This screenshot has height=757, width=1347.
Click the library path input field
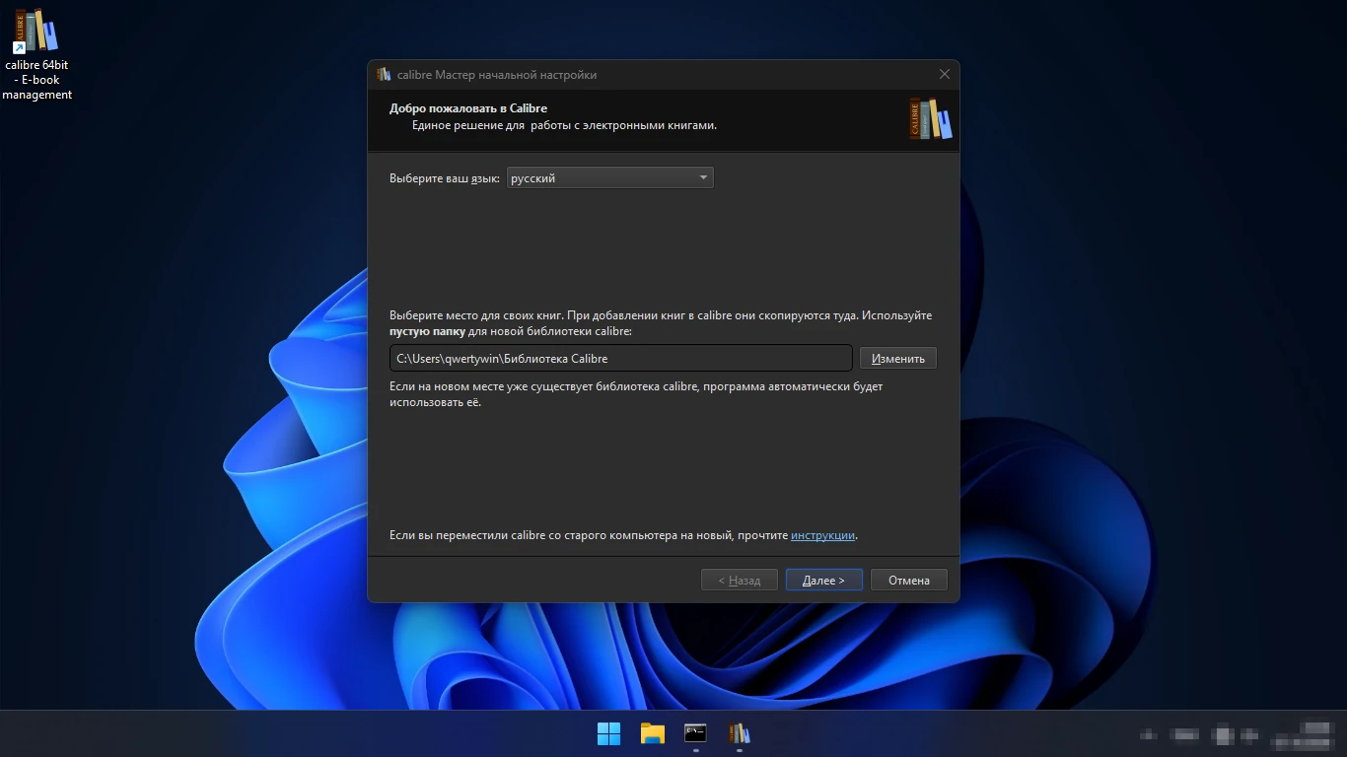point(620,358)
